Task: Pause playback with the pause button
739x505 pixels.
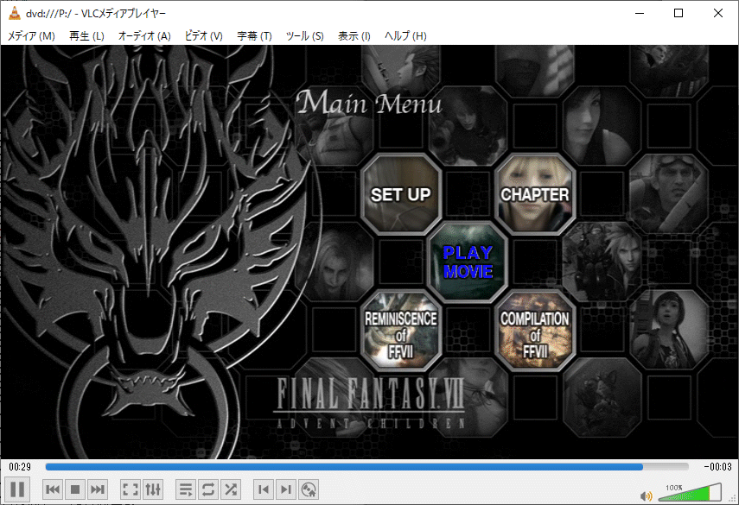Action: 17,489
